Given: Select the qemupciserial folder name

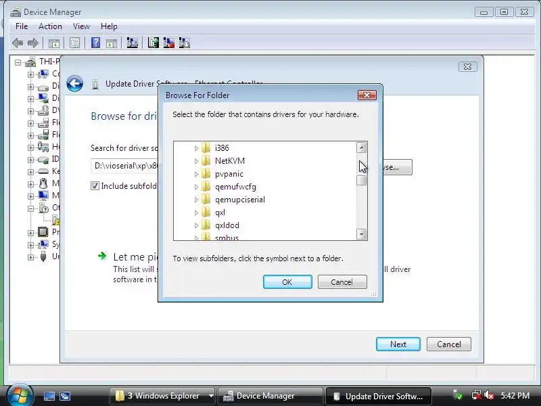Looking at the screenshot, I should coord(240,200).
